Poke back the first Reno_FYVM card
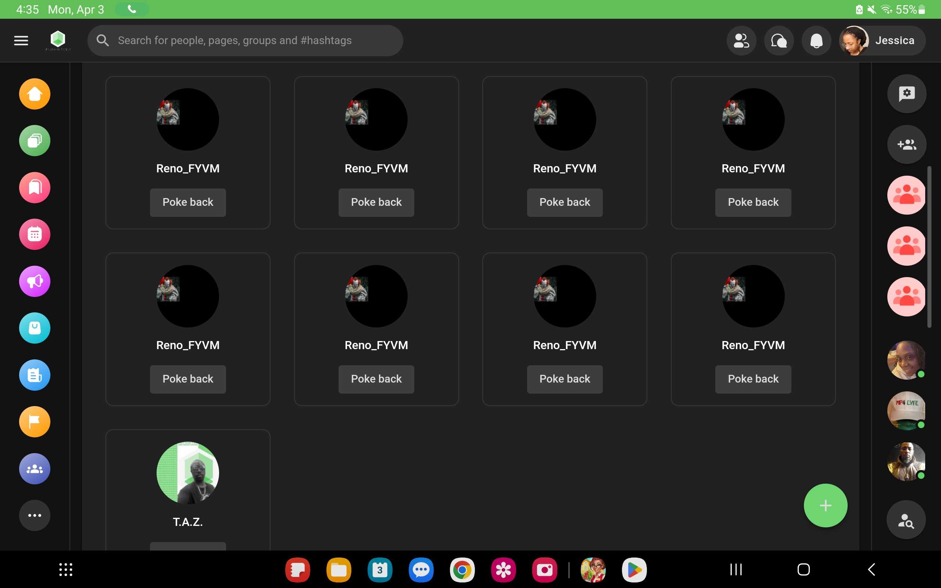Screen dimensions: 941x588 (188, 202)
